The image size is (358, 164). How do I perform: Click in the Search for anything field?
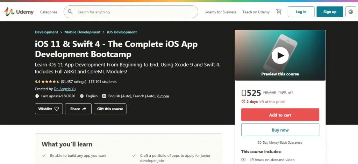coord(136,12)
